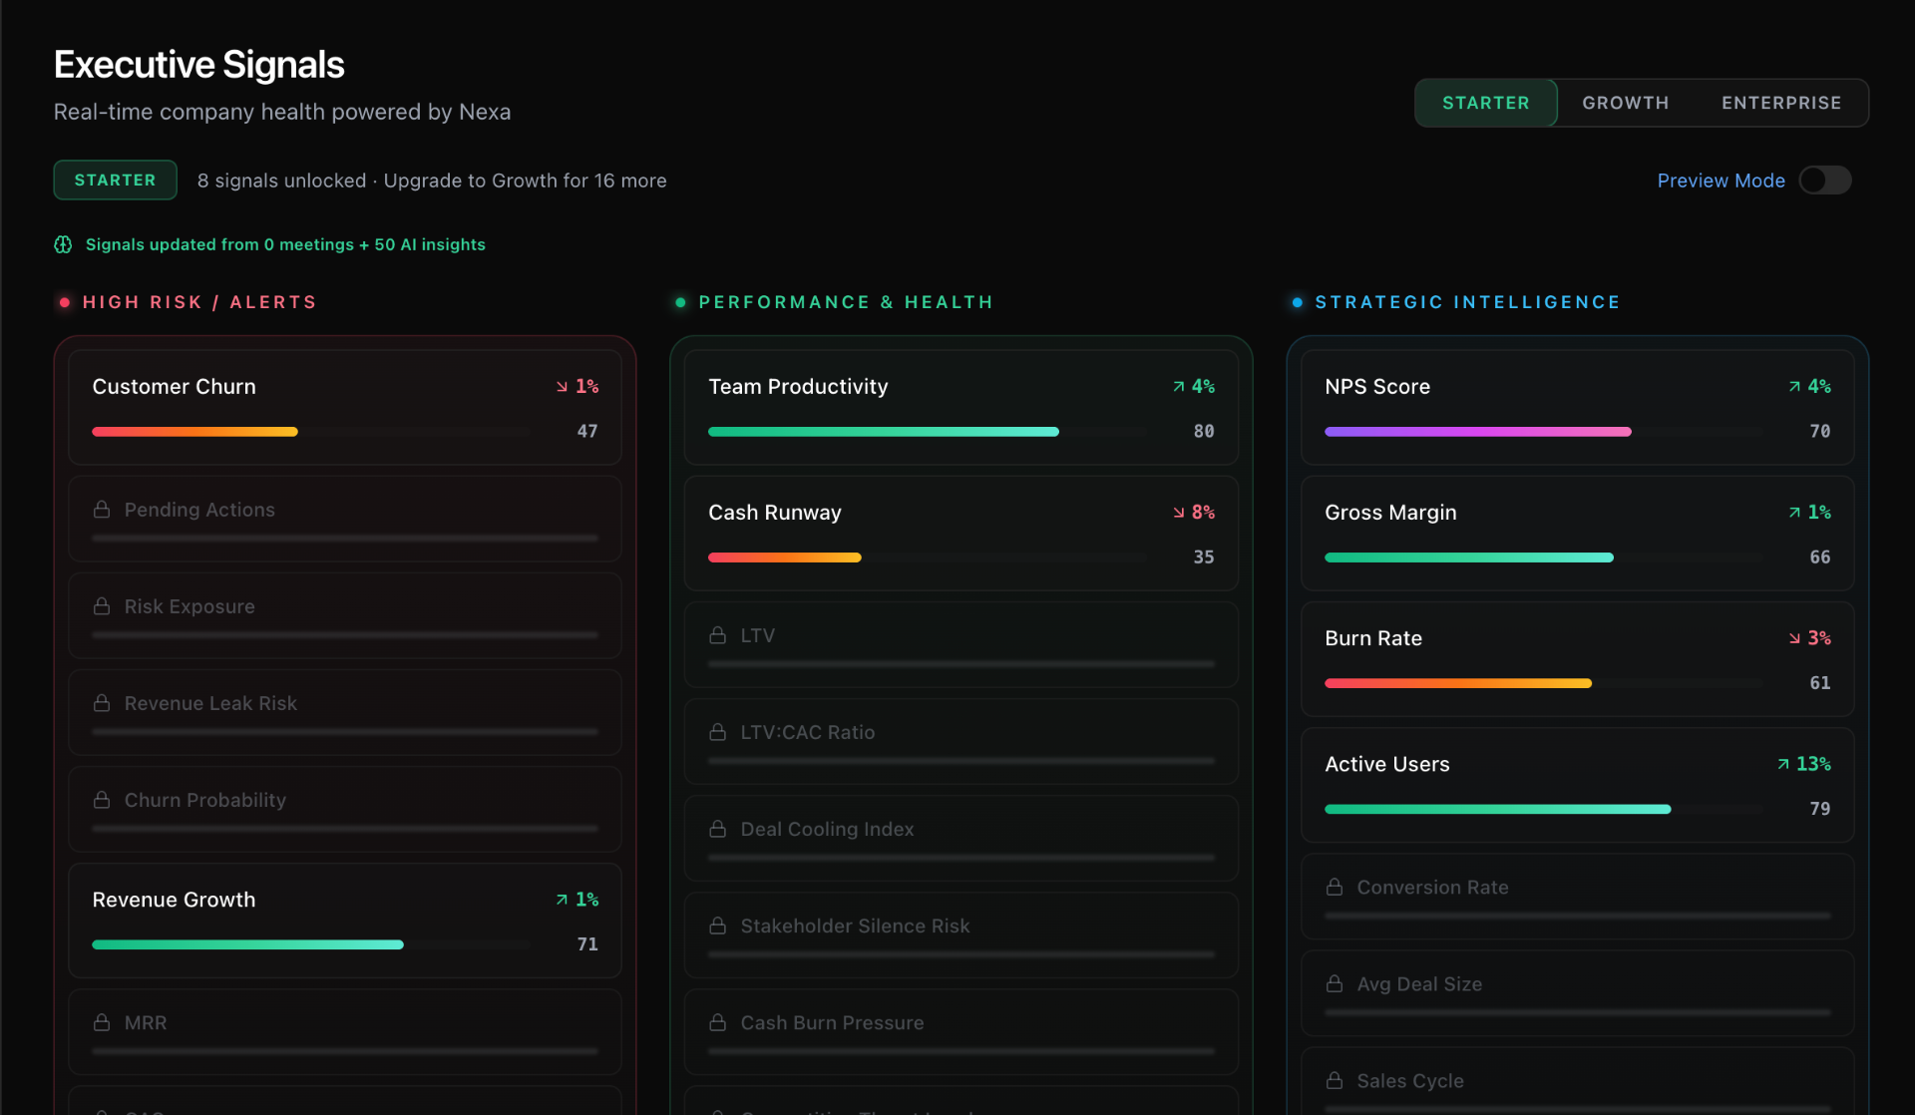Click the Signals updated from 0 meetings text
The height and width of the screenshot is (1115, 1915).
tap(285, 244)
